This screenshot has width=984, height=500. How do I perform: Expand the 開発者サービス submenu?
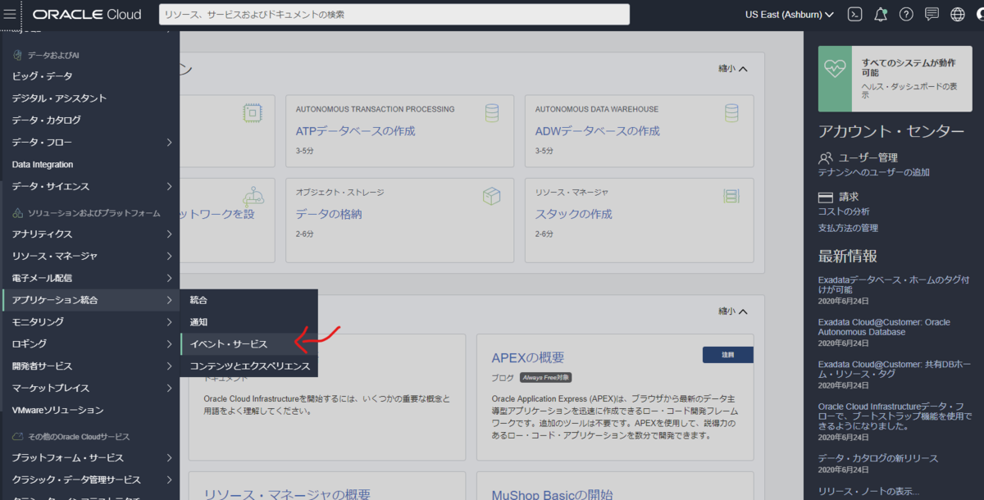click(169, 366)
